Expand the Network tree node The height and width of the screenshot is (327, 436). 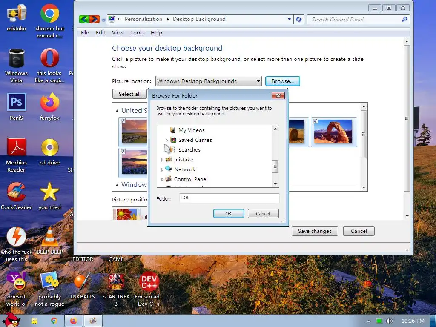click(x=162, y=169)
